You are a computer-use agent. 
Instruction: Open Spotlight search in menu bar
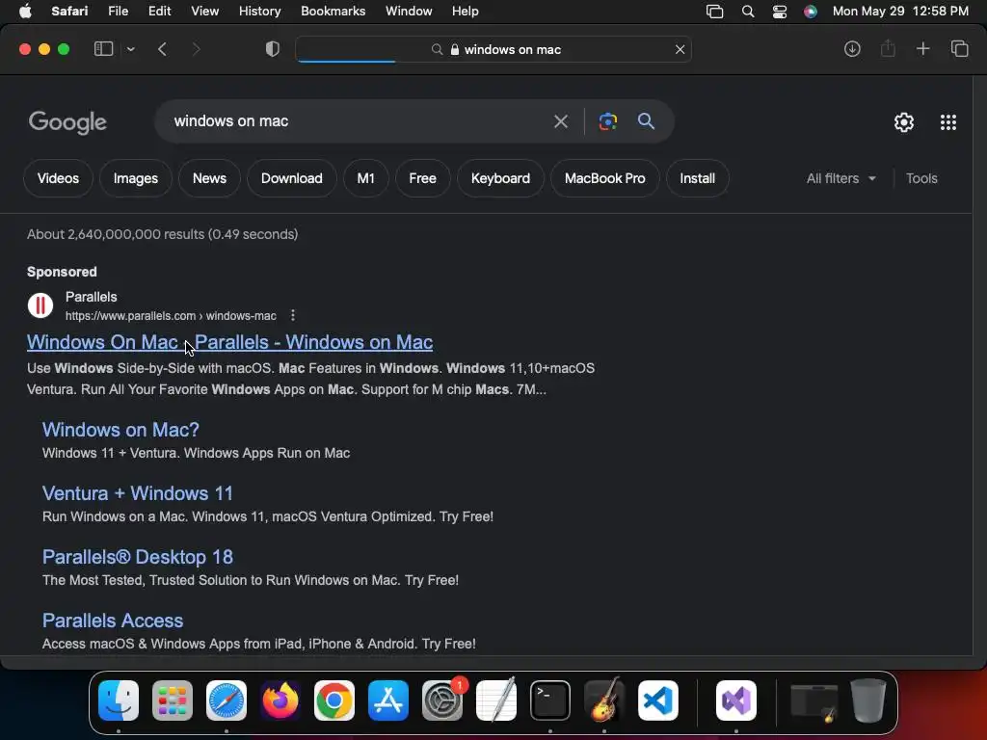pos(748,12)
